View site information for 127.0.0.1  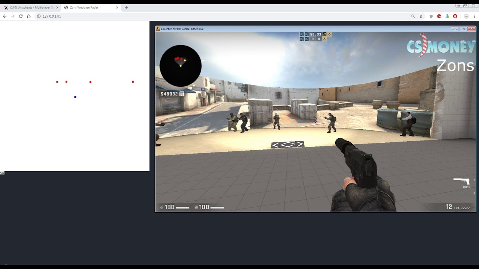point(39,16)
